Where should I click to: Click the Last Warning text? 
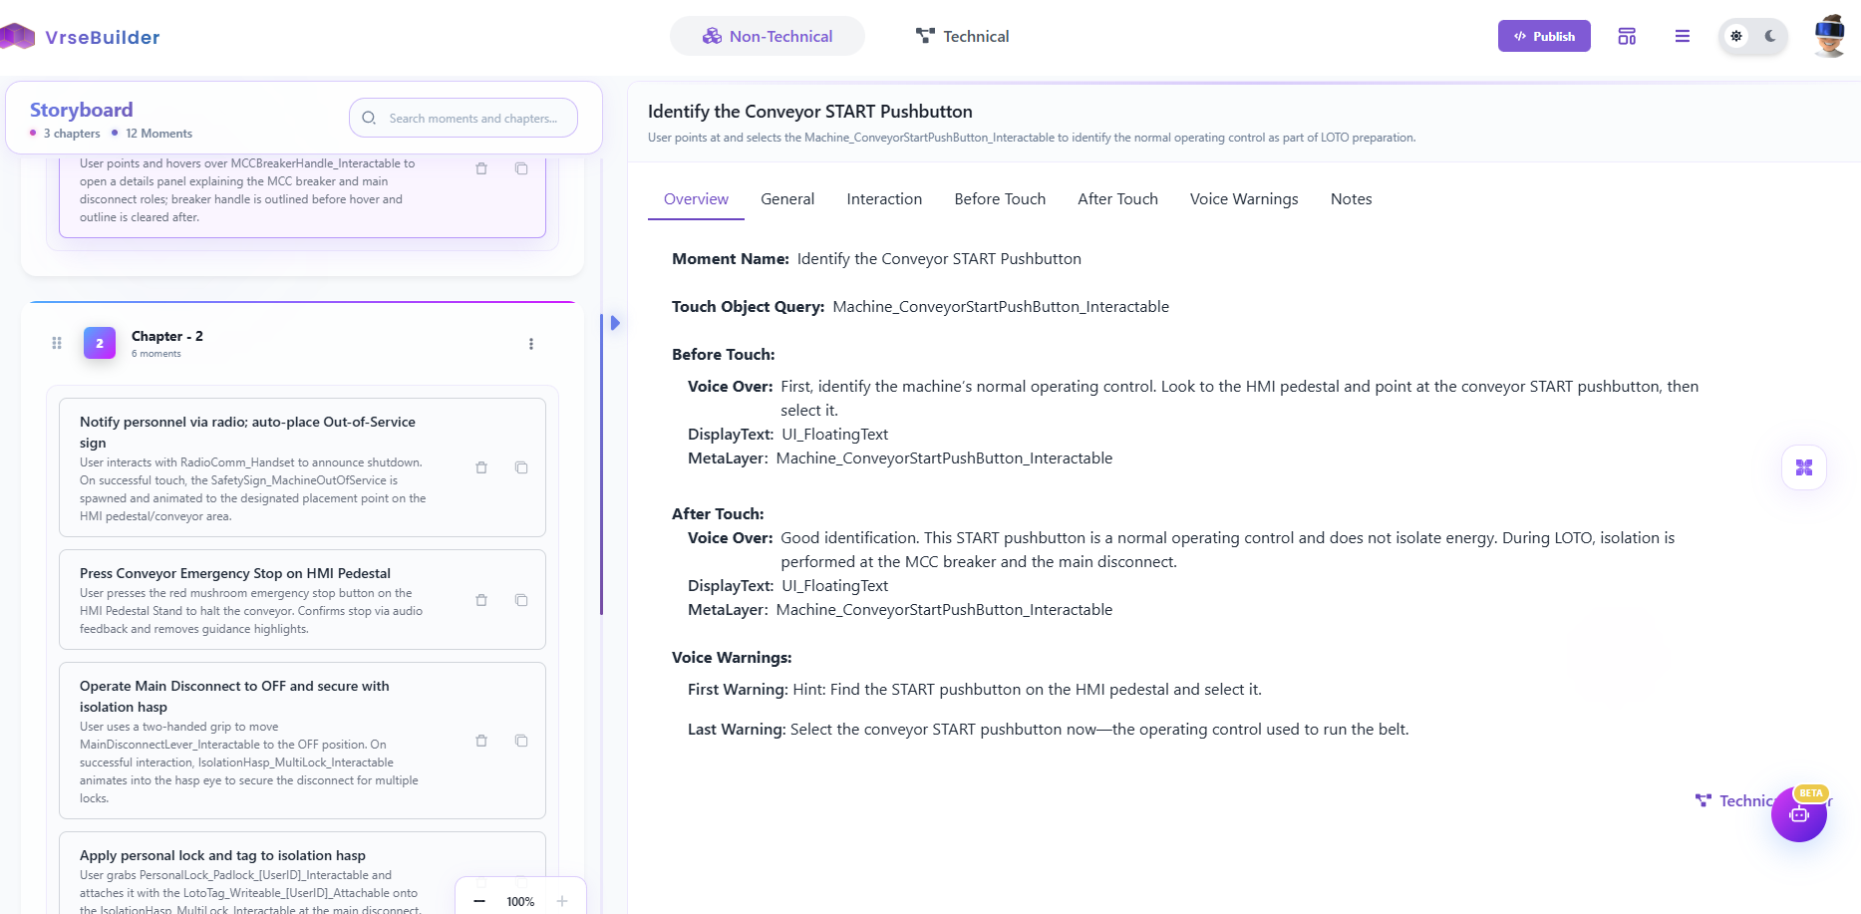coord(1099,730)
